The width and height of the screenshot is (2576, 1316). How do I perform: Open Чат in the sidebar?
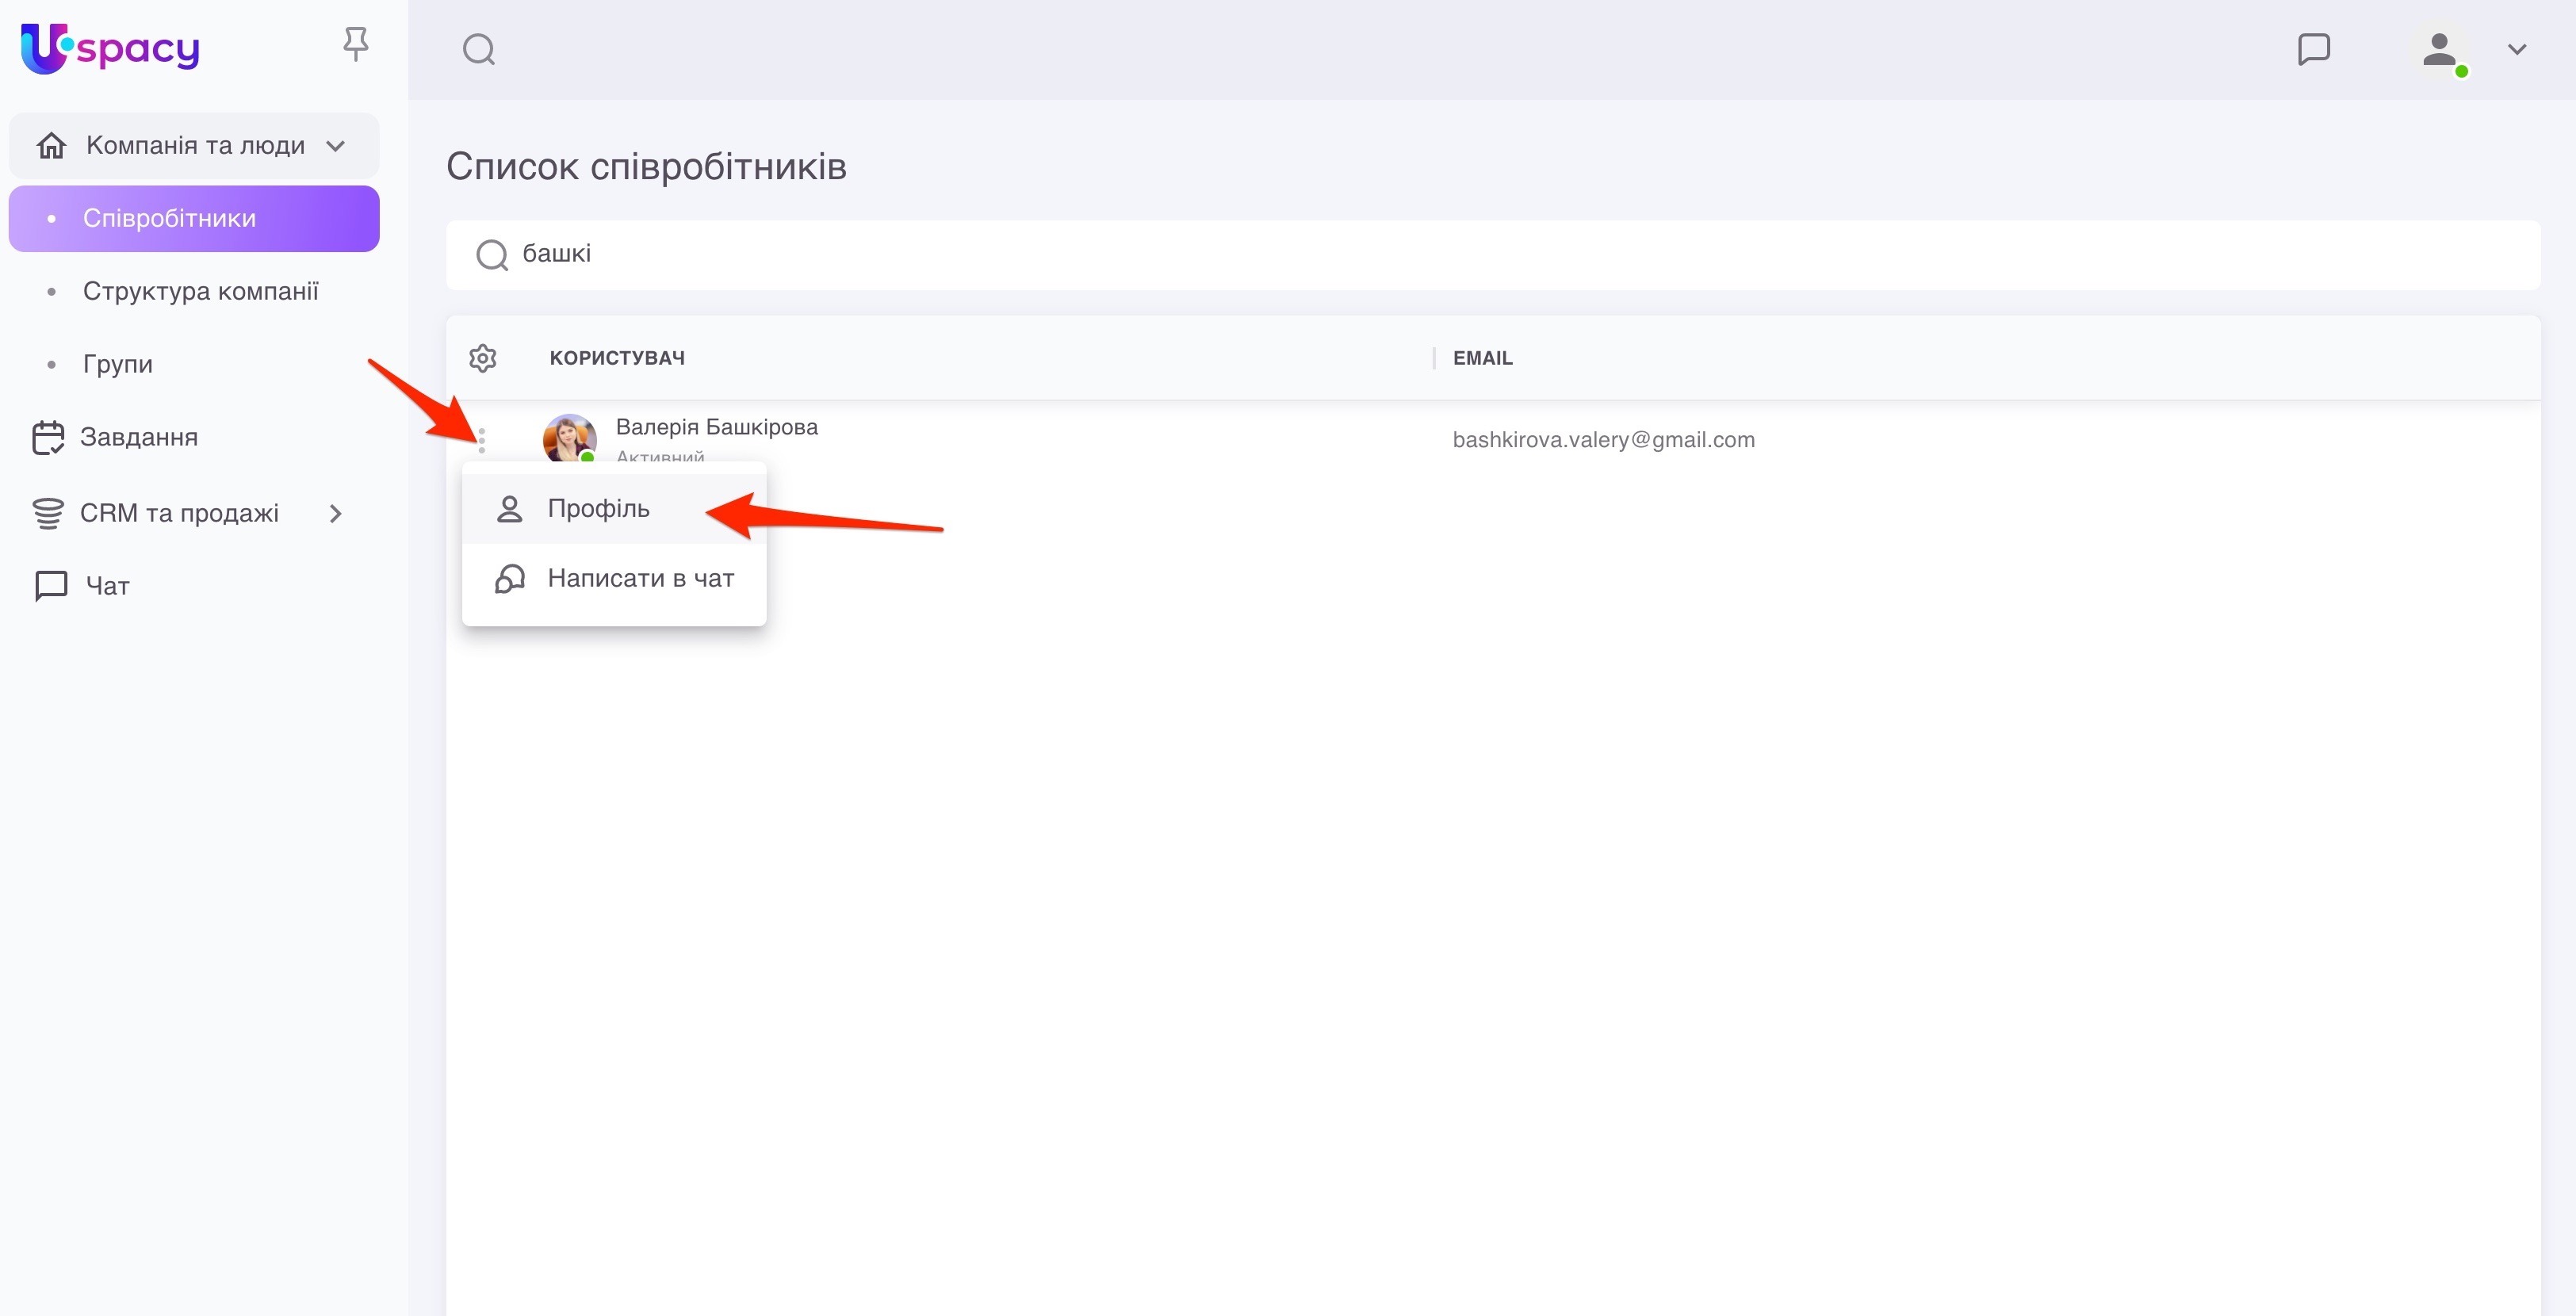point(106,586)
